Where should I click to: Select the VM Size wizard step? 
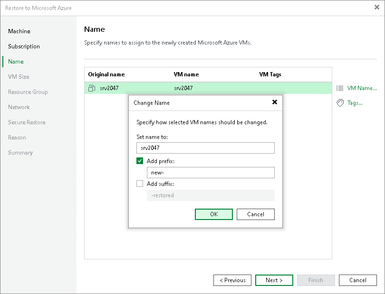[19, 77]
